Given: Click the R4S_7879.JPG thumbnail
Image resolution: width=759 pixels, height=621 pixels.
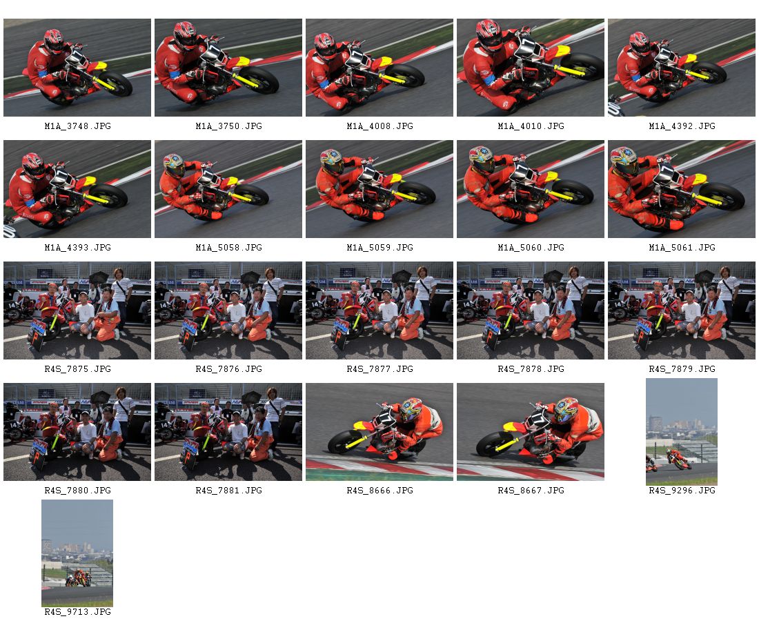Looking at the screenshot, I should pyautogui.click(x=682, y=310).
